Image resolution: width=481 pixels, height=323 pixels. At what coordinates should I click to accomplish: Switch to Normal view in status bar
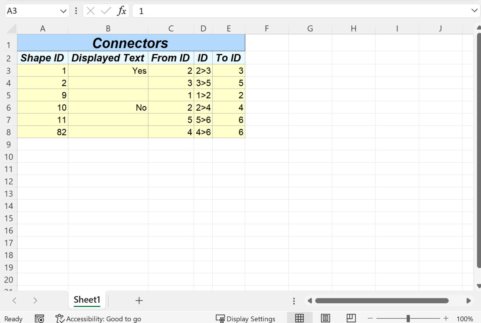[299, 317]
